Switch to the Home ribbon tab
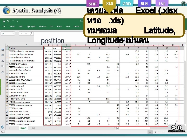 pyautogui.click(x=12, y=26)
